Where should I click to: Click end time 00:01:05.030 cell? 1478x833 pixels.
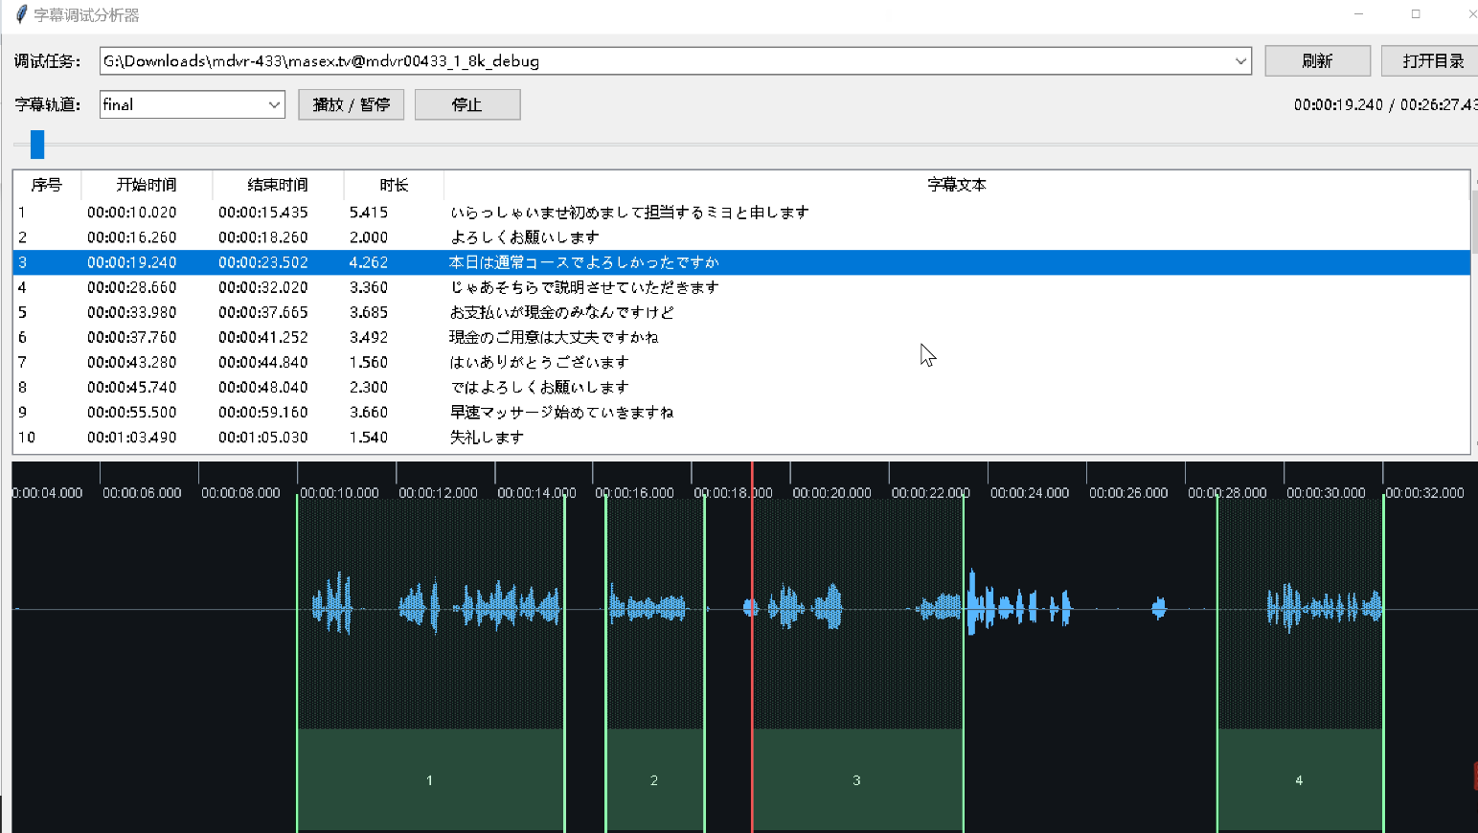click(x=263, y=437)
